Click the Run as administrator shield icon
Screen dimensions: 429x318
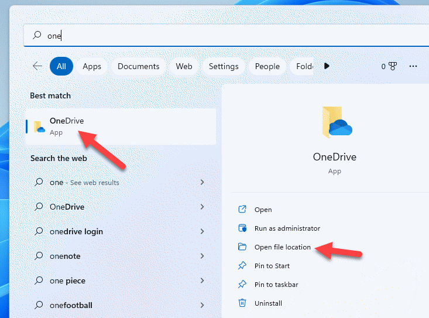click(242, 228)
